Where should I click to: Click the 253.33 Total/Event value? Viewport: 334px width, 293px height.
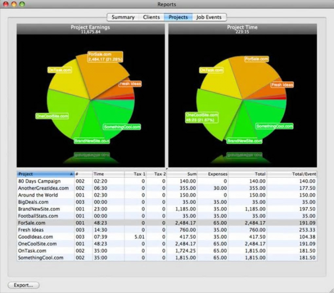click(x=307, y=230)
